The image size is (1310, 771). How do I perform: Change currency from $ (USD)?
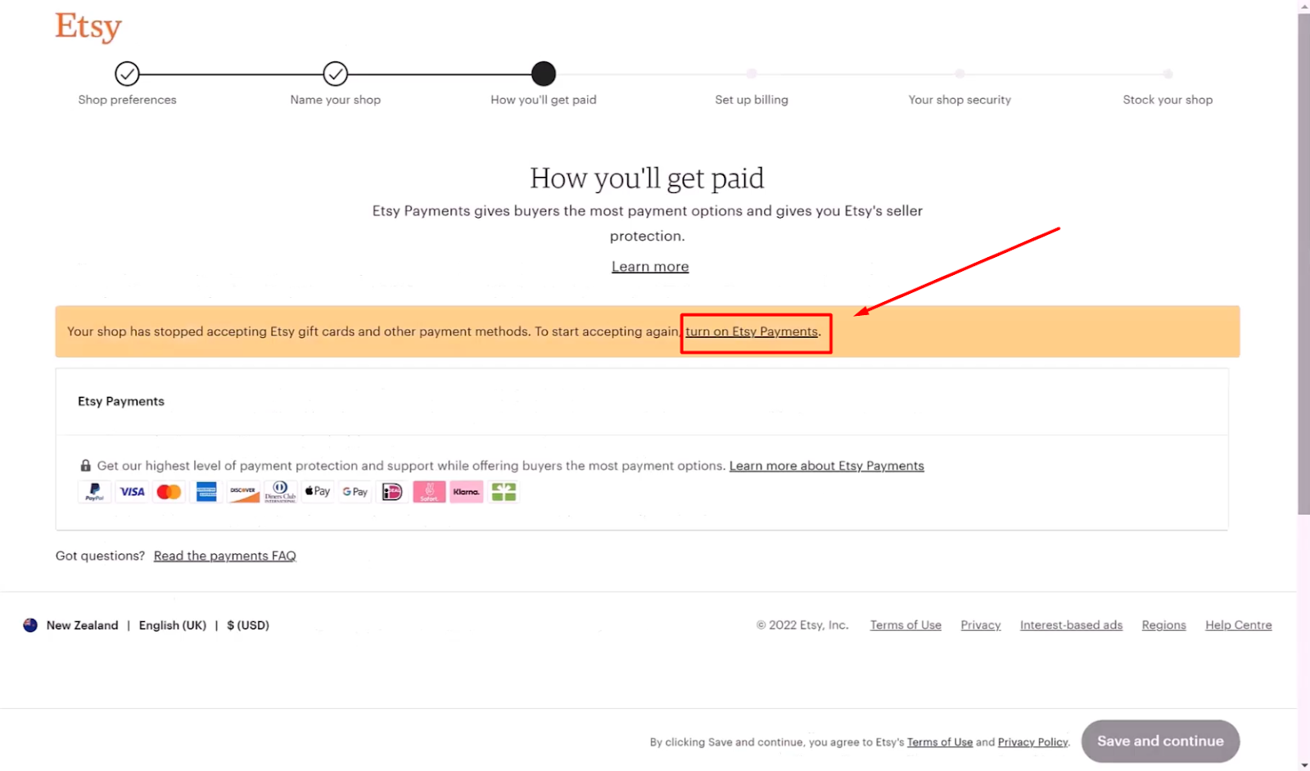(x=248, y=625)
